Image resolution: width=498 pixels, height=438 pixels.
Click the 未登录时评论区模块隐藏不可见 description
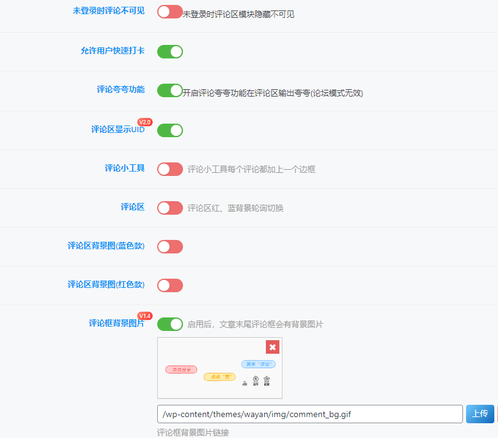(238, 14)
